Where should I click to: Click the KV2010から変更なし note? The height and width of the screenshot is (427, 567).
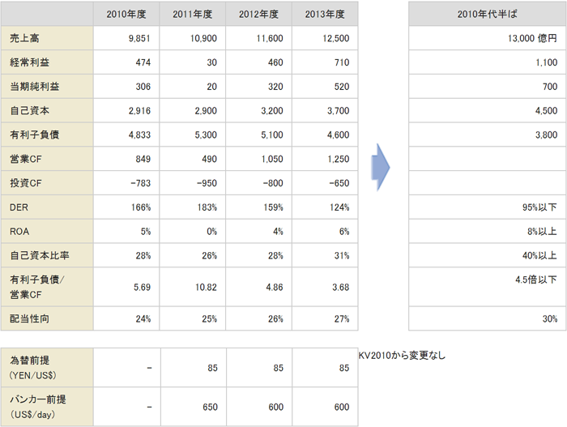click(402, 356)
